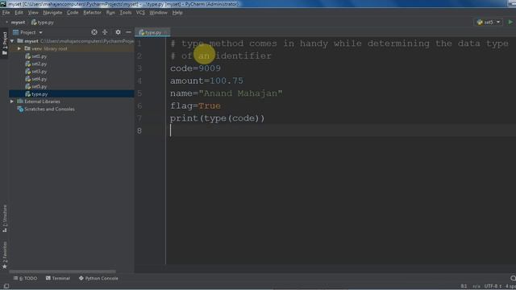This screenshot has height=290, width=516.
Task: Click the type.py breadcrumb in navigation bar
Action: [43, 23]
